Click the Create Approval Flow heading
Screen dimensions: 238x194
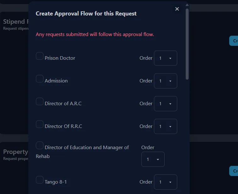coord(86,14)
